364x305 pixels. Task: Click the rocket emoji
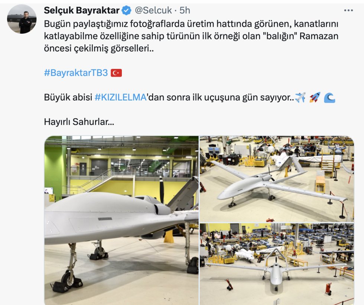point(315,97)
